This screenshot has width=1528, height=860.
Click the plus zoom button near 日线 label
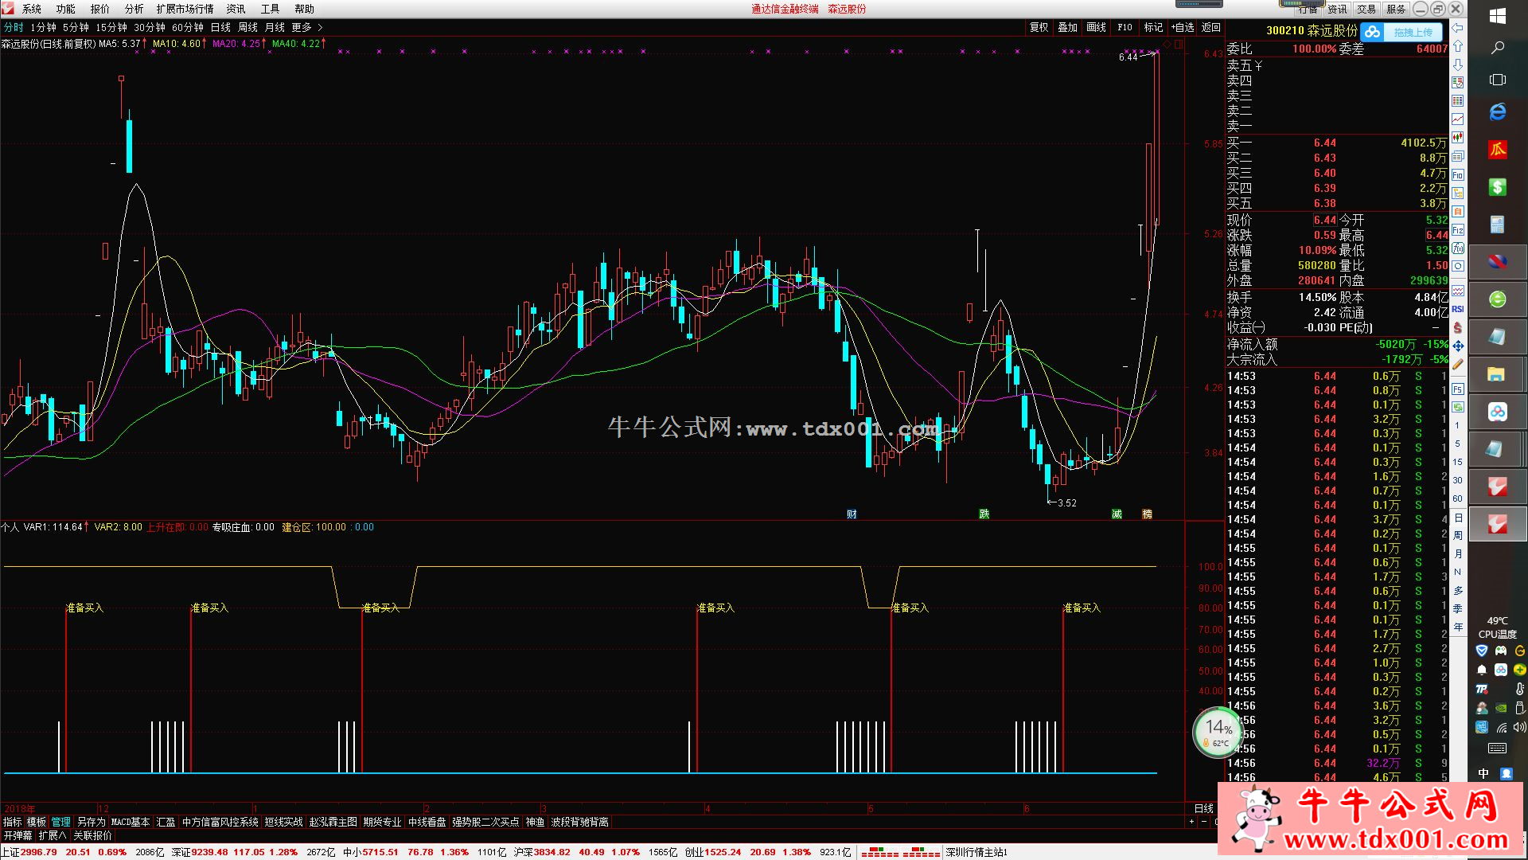(x=1191, y=822)
